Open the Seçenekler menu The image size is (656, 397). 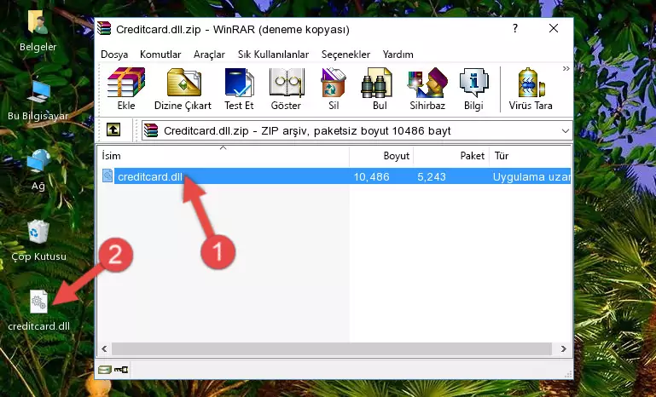point(345,55)
